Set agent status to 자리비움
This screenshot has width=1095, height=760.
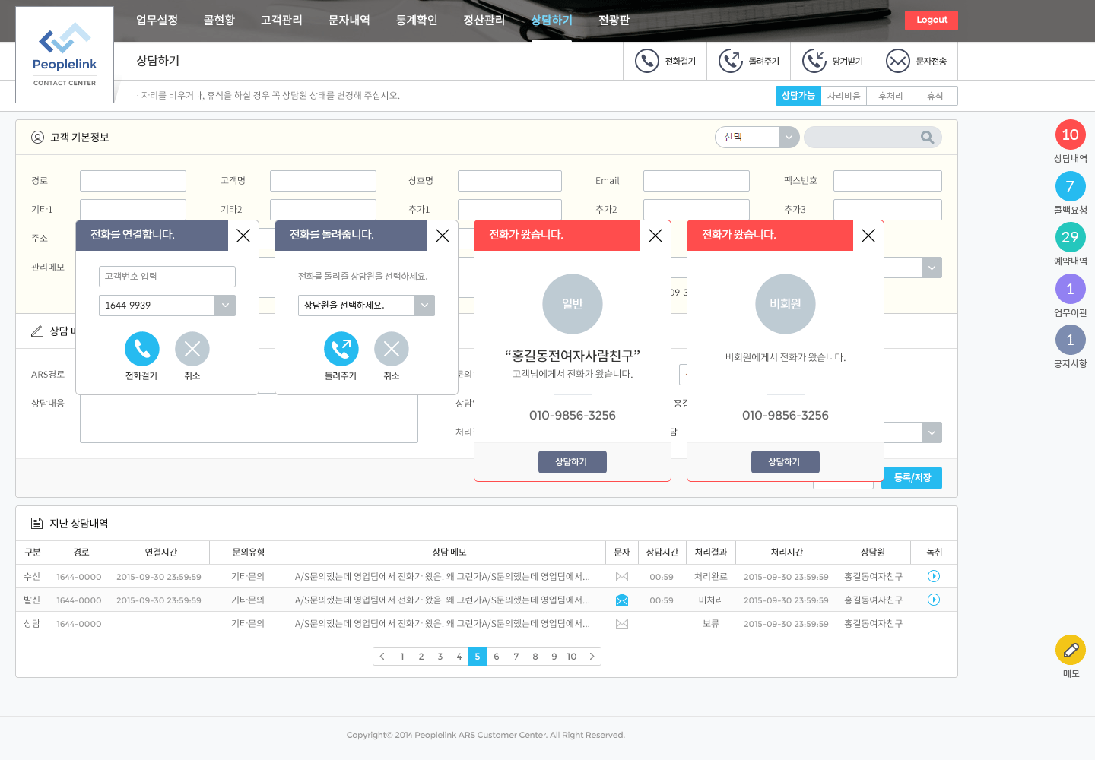(843, 96)
